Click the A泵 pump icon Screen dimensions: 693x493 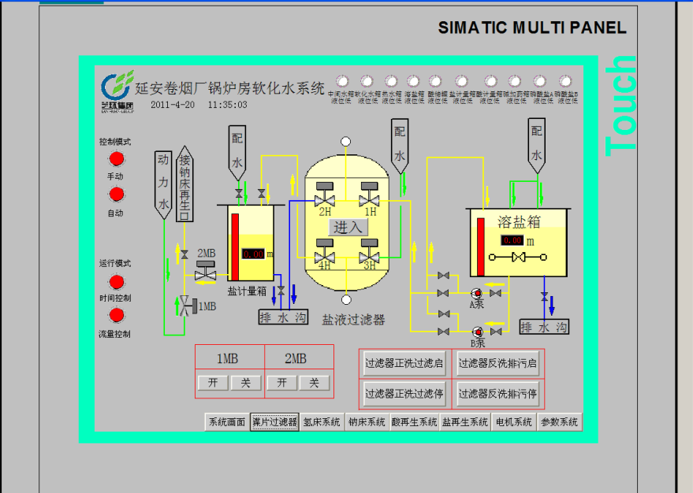(478, 293)
